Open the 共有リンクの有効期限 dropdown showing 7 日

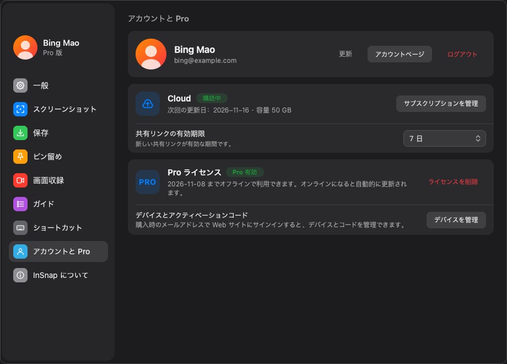(445, 138)
